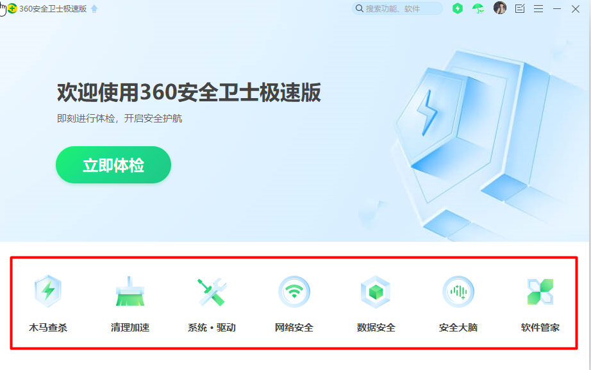Click the green umbrella and sprout icon
591x370 pixels.
(x=478, y=8)
